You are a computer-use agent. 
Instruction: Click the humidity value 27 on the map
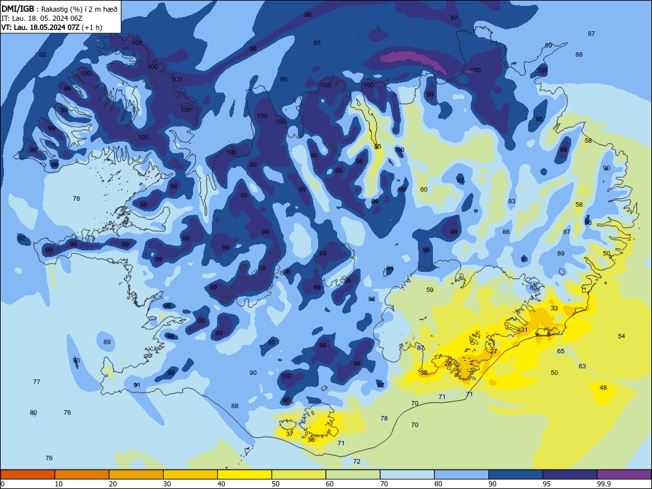[x=494, y=351]
